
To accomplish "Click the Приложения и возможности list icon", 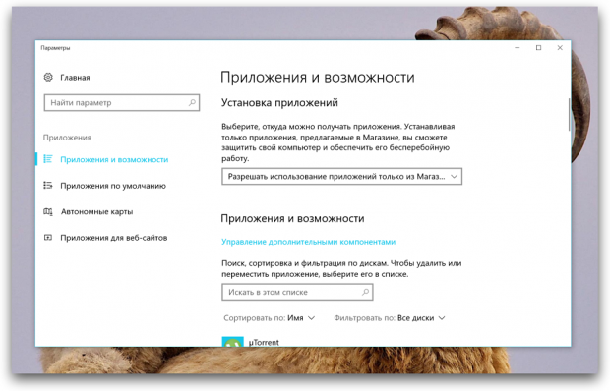I will (48, 159).
